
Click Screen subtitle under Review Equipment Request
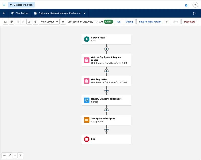coord(95,102)
